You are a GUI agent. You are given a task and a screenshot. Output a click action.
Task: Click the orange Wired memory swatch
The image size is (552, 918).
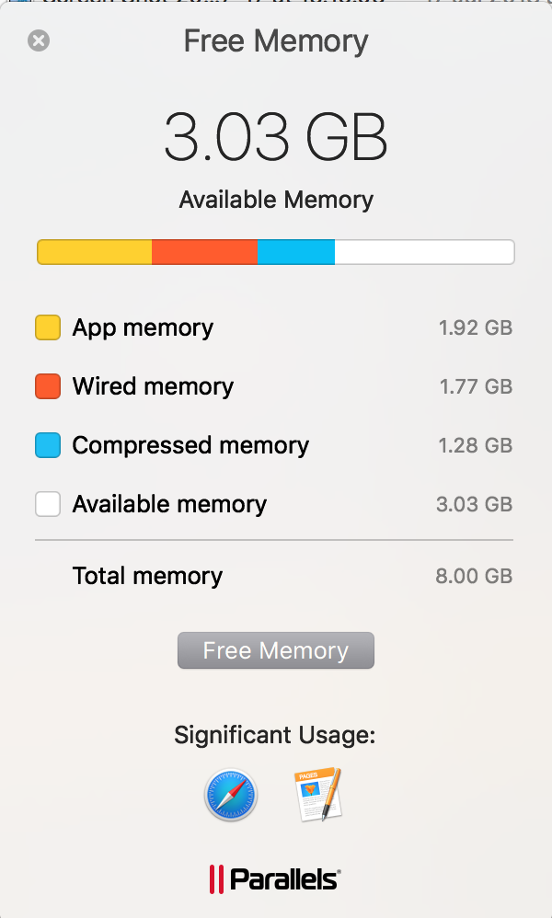48,386
